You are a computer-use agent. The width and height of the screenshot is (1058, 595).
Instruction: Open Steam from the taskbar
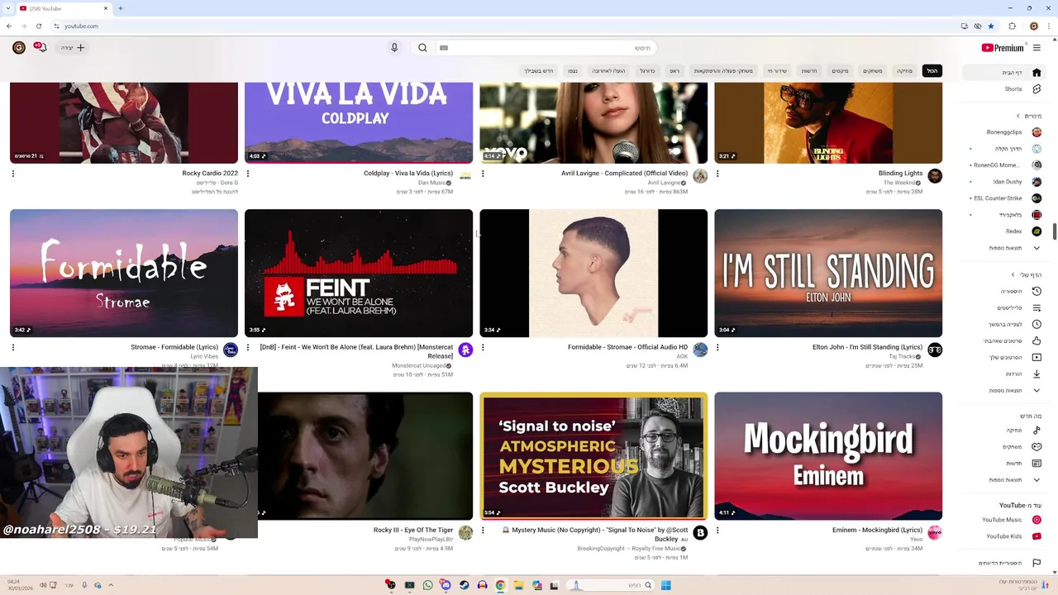(x=464, y=585)
